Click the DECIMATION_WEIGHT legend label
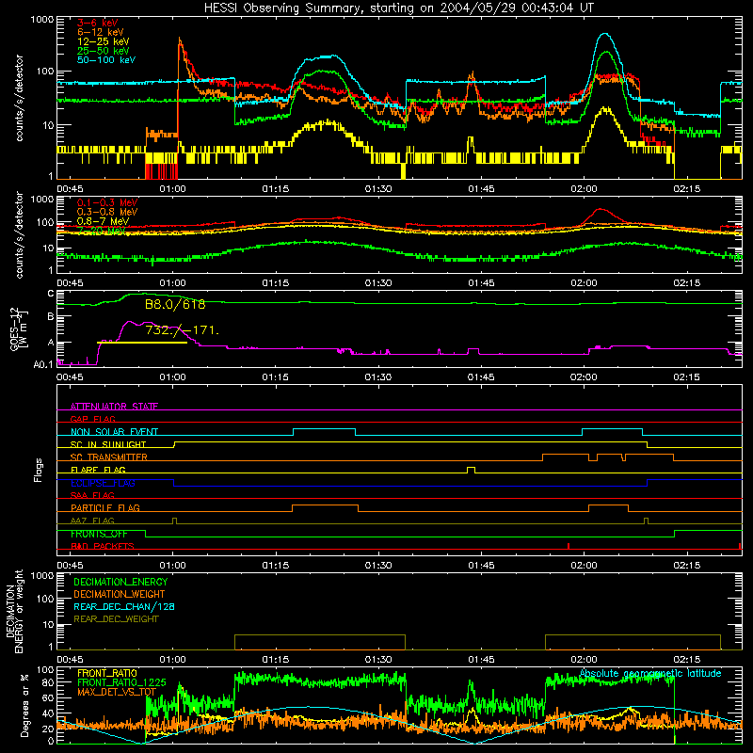 tap(120, 594)
